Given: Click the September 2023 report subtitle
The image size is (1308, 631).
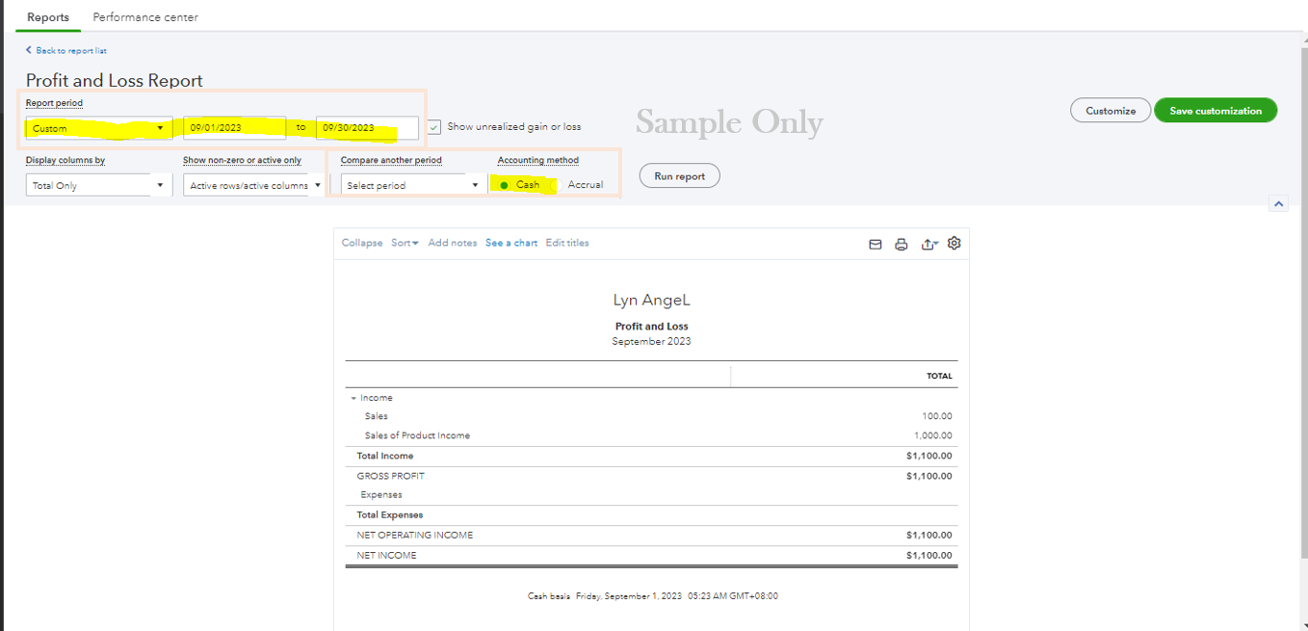Looking at the screenshot, I should (651, 341).
